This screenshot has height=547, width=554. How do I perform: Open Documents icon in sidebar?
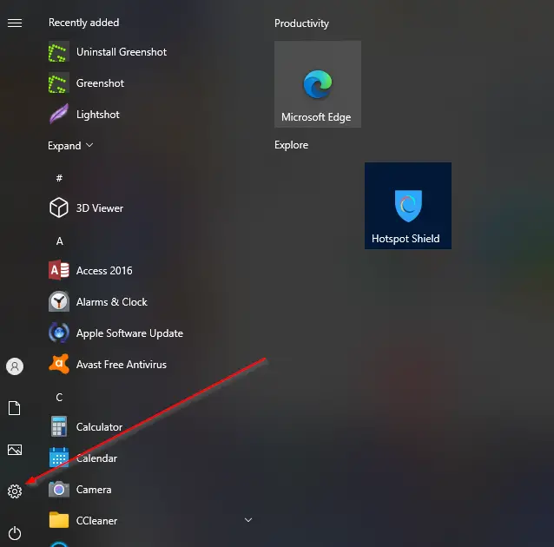click(x=15, y=408)
